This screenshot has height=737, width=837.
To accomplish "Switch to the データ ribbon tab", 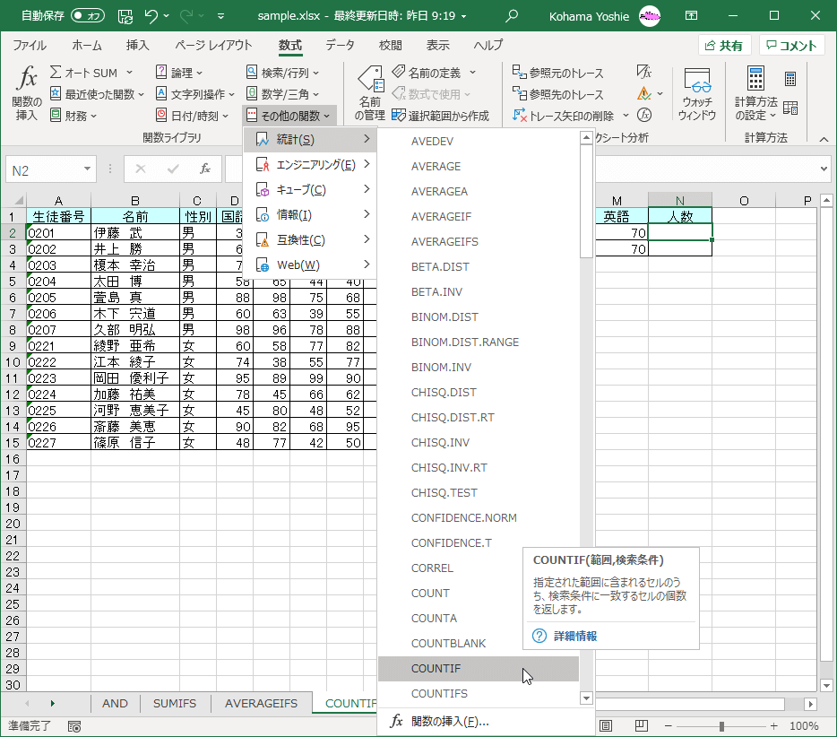I will click(340, 46).
